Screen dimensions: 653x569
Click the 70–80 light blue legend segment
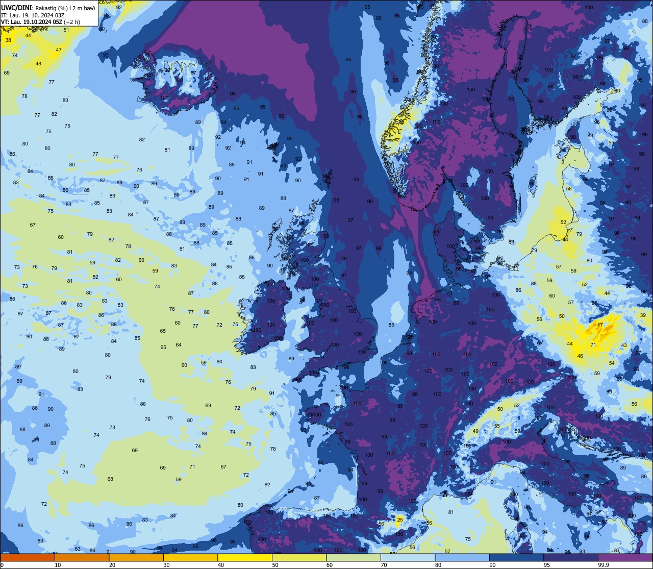point(408,557)
